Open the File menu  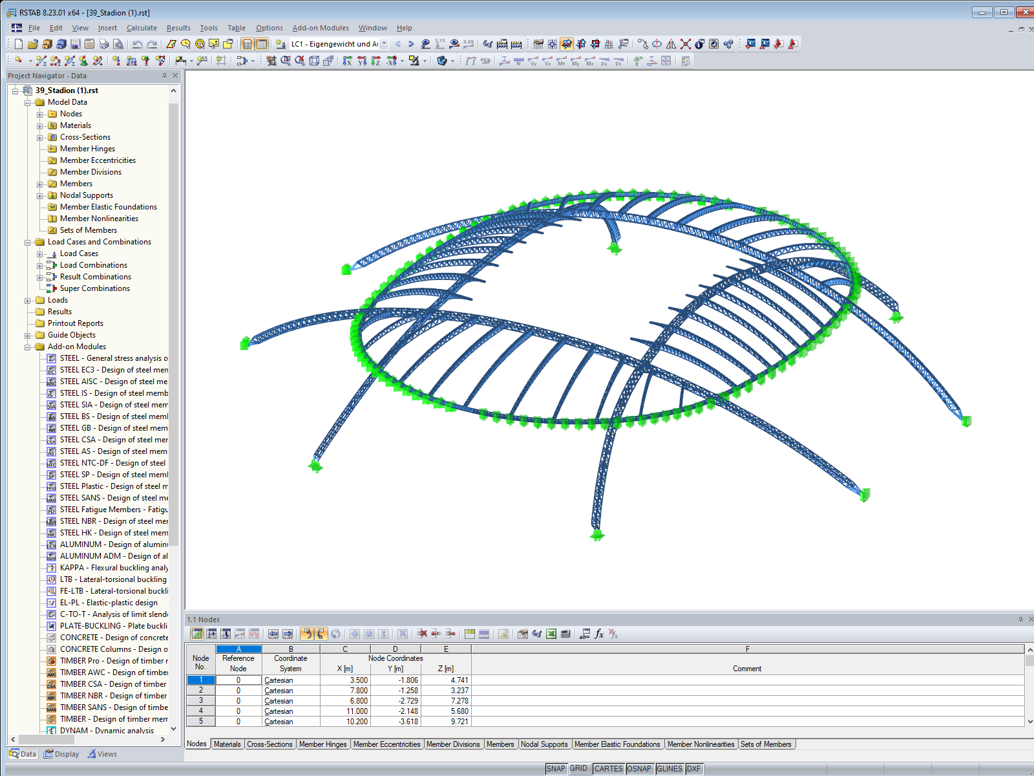point(34,28)
